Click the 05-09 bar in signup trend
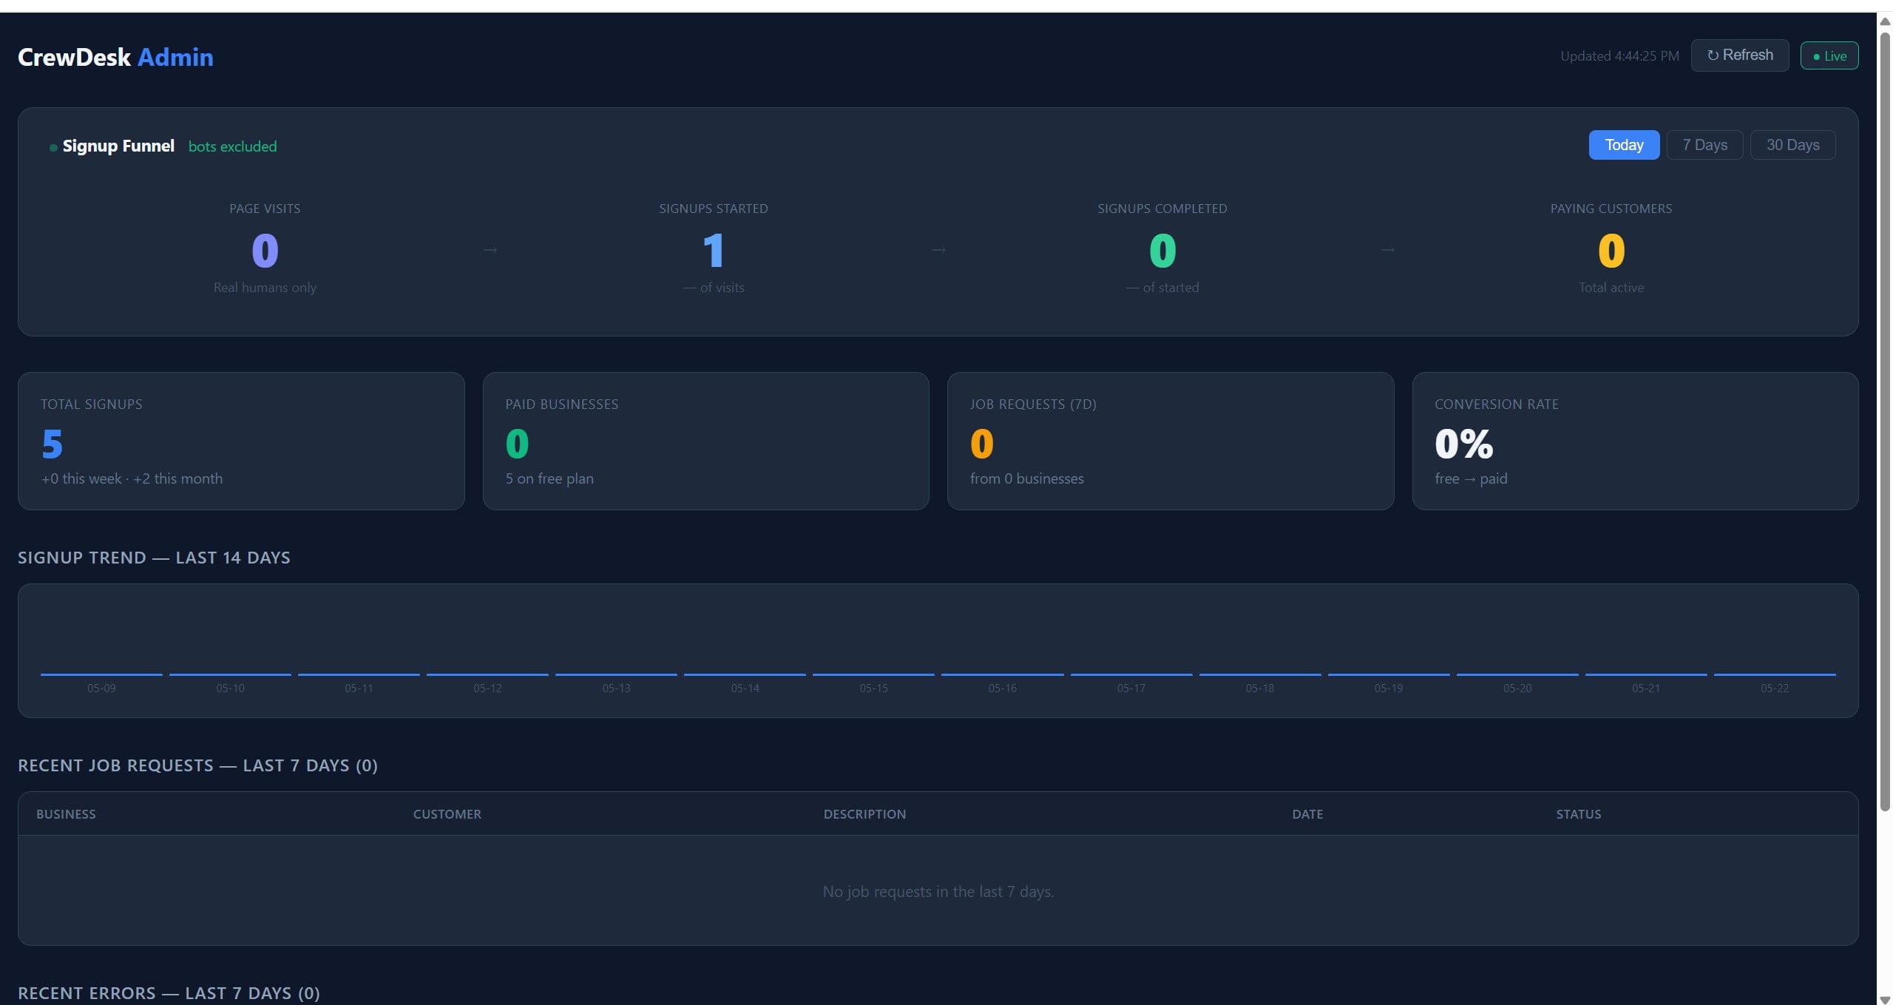Screen dimensions: 1893x1005 click(x=101, y=674)
